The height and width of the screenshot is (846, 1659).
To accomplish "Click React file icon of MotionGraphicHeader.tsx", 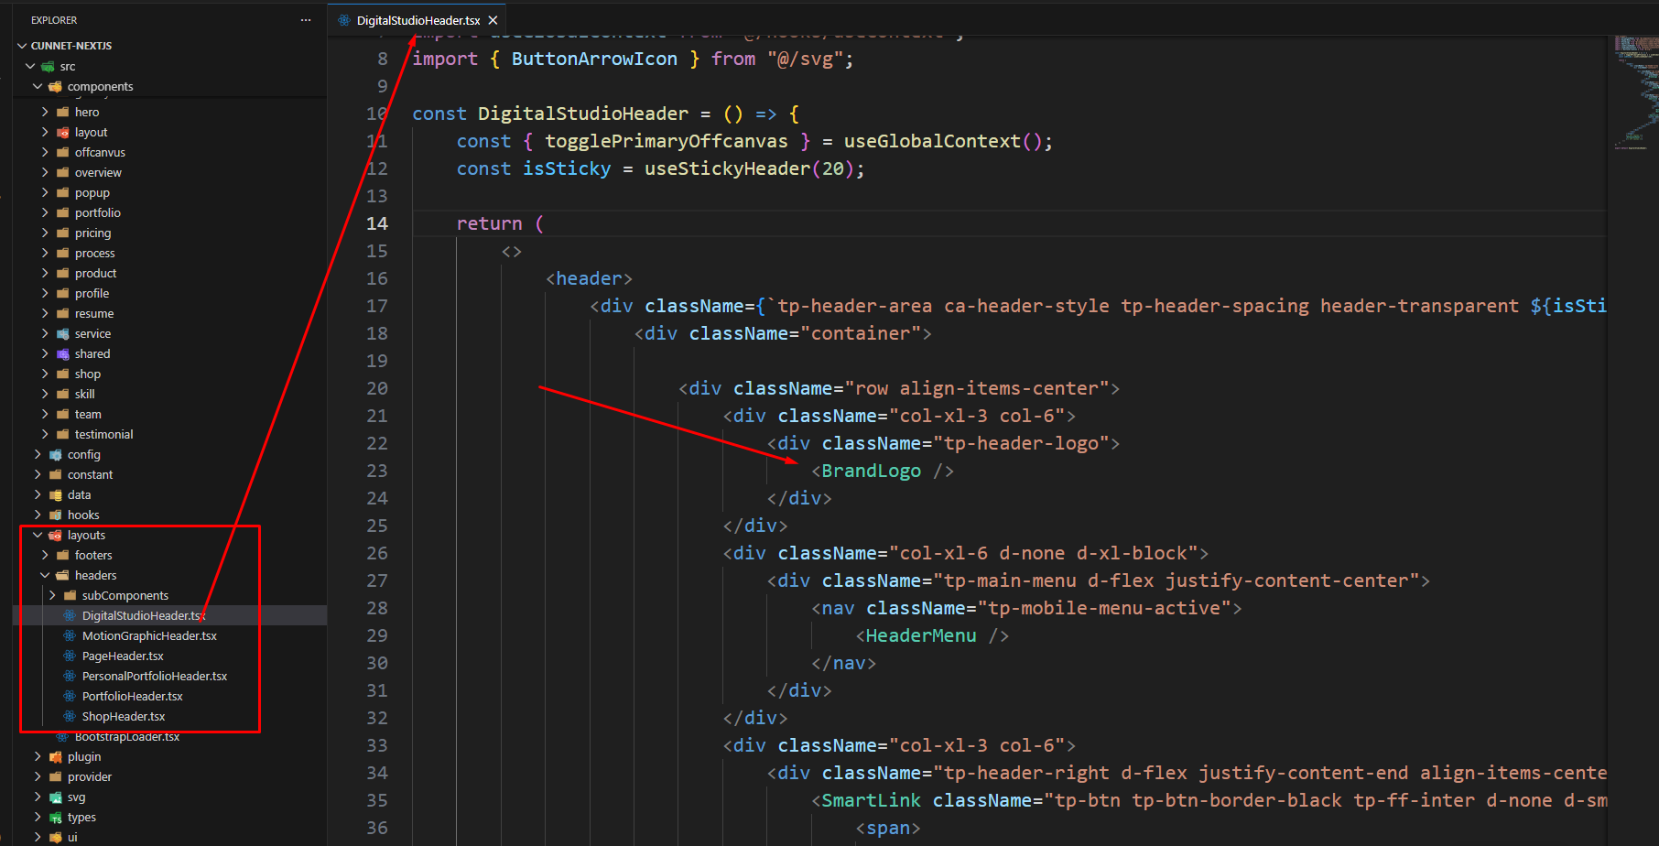I will (70, 635).
